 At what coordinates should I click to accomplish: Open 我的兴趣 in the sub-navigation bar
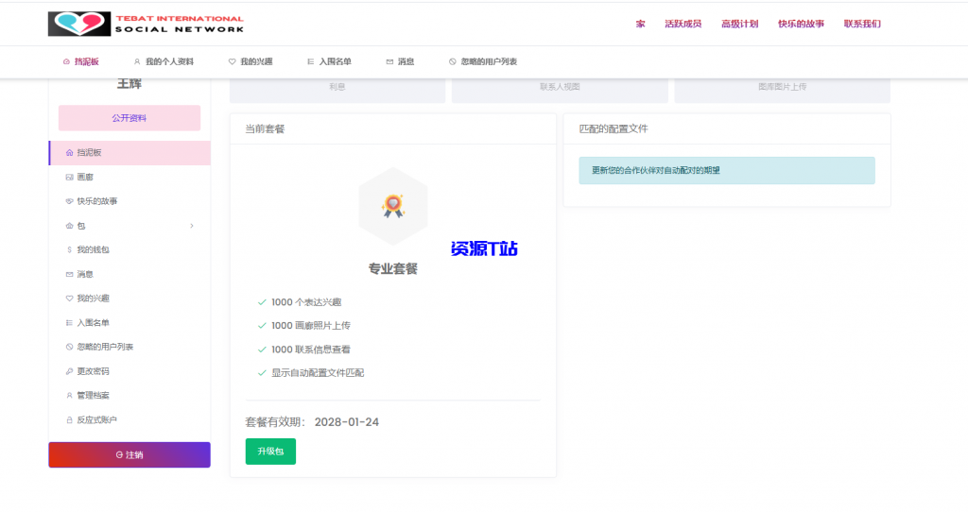[251, 61]
